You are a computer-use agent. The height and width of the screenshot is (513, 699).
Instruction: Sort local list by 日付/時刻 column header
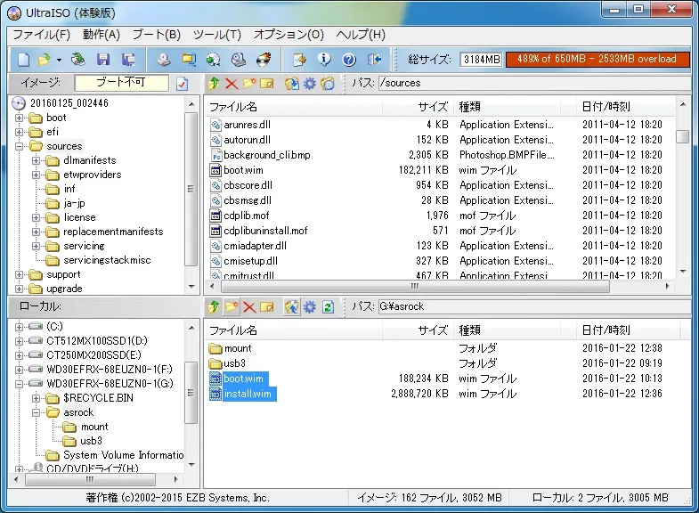click(x=628, y=330)
